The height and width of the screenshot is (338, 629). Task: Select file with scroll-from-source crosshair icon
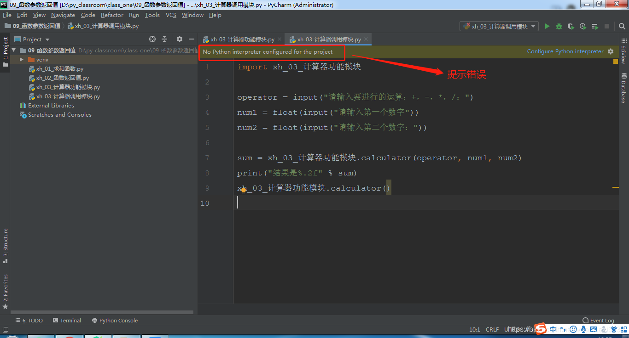pyautogui.click(x=152, y=39)
